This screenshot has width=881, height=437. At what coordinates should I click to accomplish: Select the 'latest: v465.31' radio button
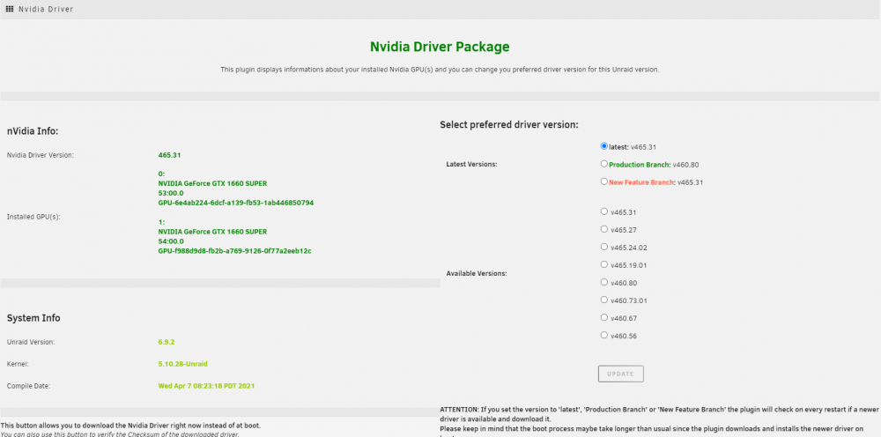click(x=604, y=146)
